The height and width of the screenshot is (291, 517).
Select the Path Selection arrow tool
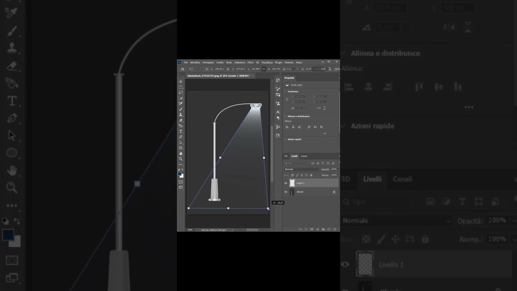pyautogui.click(x=181, y=142)
